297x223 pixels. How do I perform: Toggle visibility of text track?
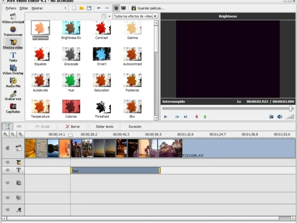click(7, 170)
